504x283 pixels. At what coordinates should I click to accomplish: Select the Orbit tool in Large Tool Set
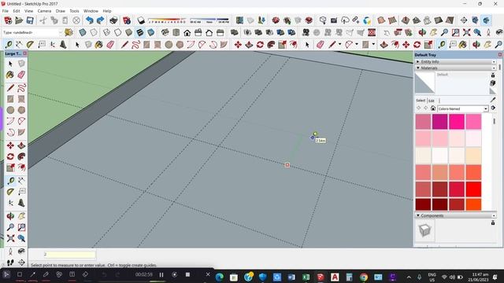click(10, 216)
